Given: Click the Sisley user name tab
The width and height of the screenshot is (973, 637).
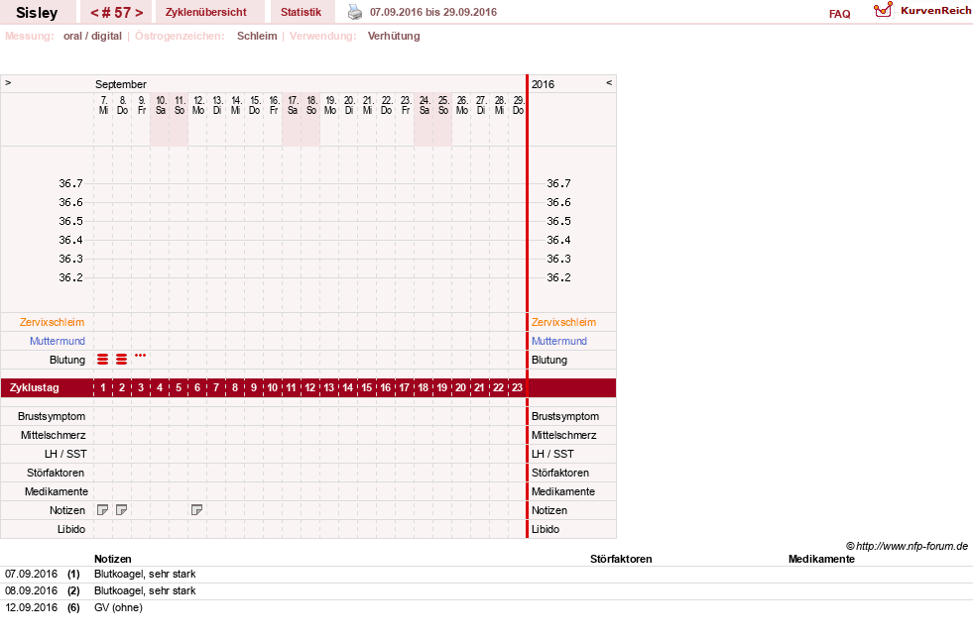Looking at the screenshot, I should [x=37, y=13].
